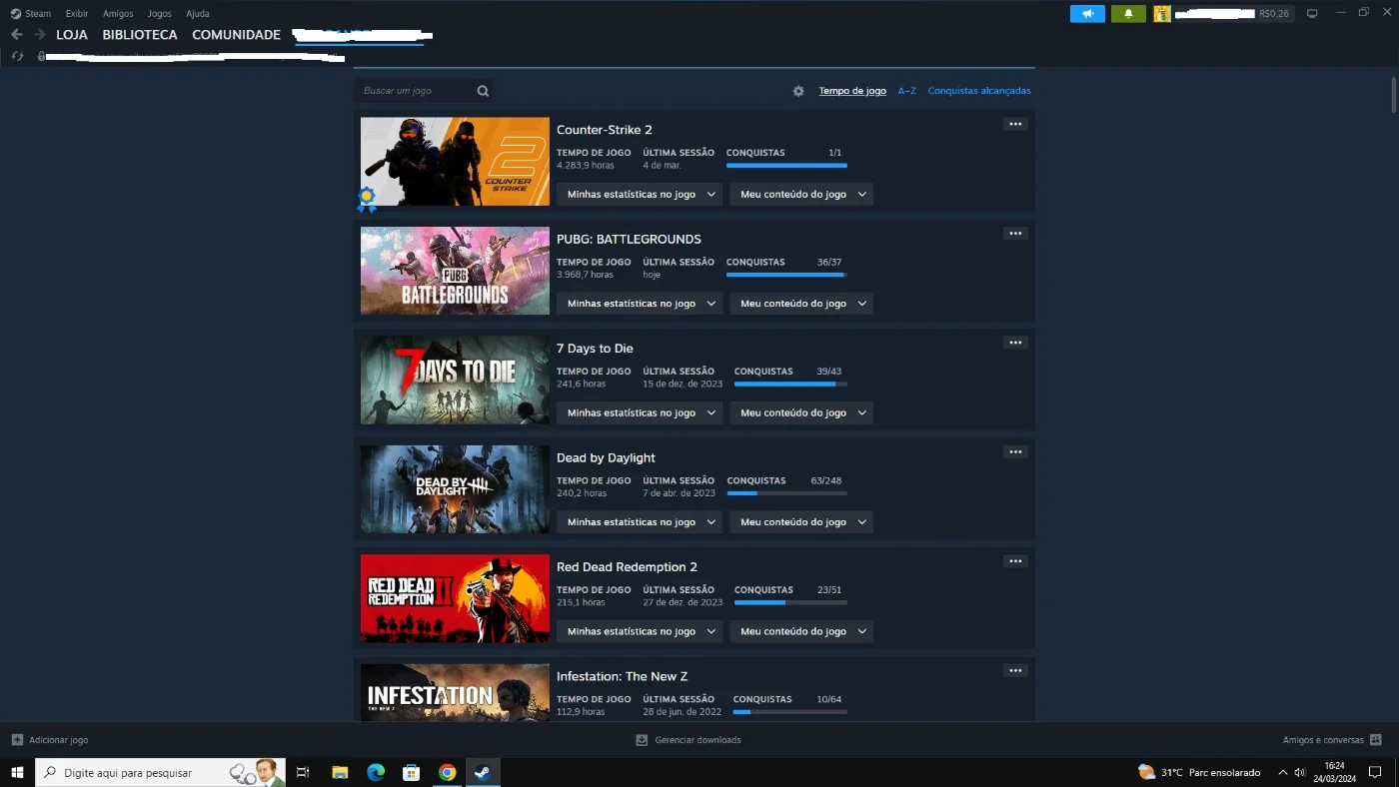Click the Windows taskbar search box

[x=161, y=772]
